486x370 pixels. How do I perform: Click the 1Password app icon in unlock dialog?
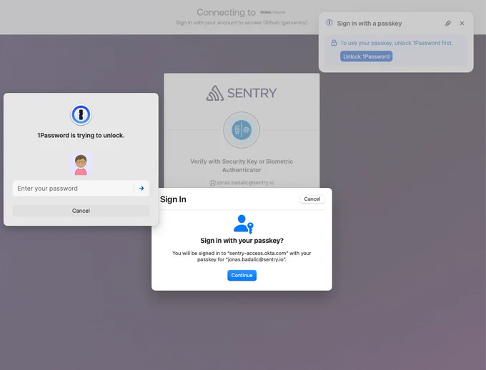81,115
